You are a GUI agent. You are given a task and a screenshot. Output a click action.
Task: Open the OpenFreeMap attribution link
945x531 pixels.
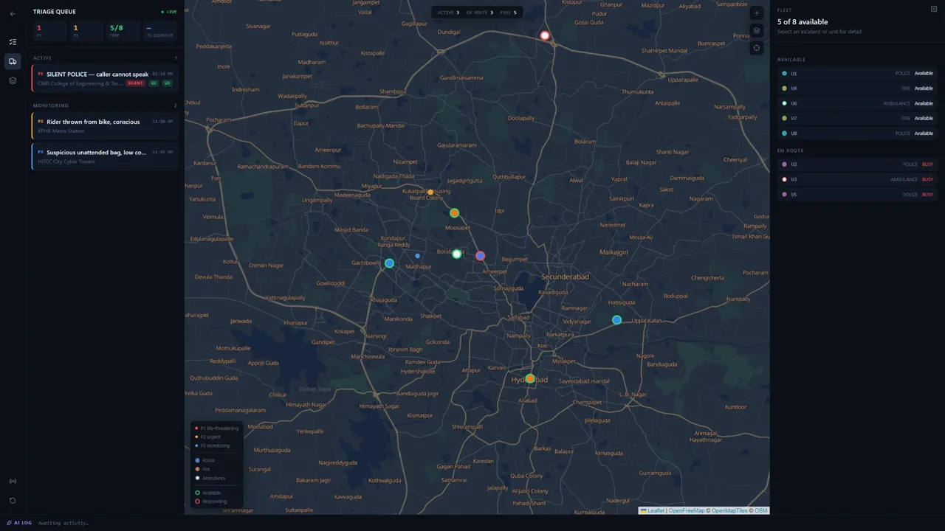(687, 510)
